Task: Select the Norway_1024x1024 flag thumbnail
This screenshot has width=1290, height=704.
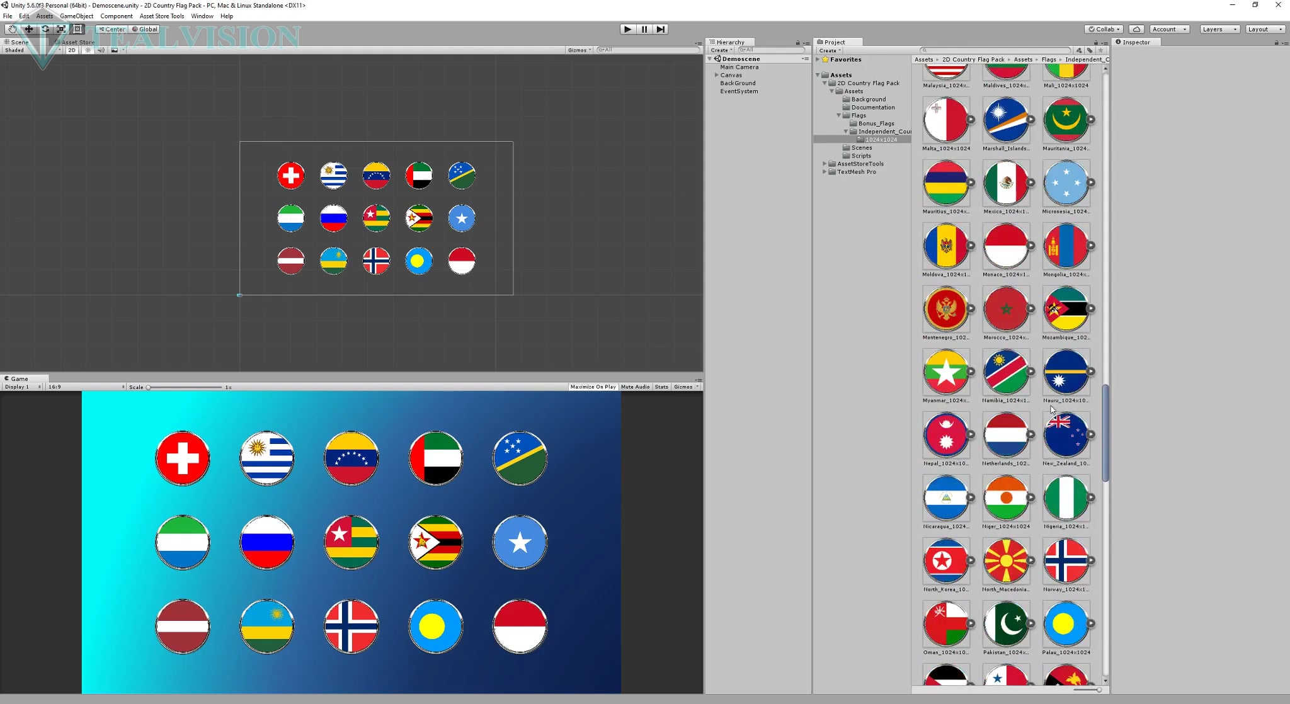Action: [x=1066, y=560]
